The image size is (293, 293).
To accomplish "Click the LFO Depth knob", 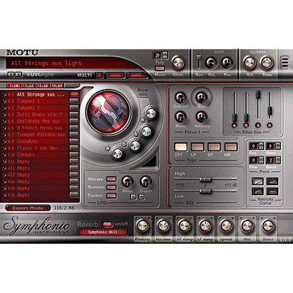I will (146, 182).
